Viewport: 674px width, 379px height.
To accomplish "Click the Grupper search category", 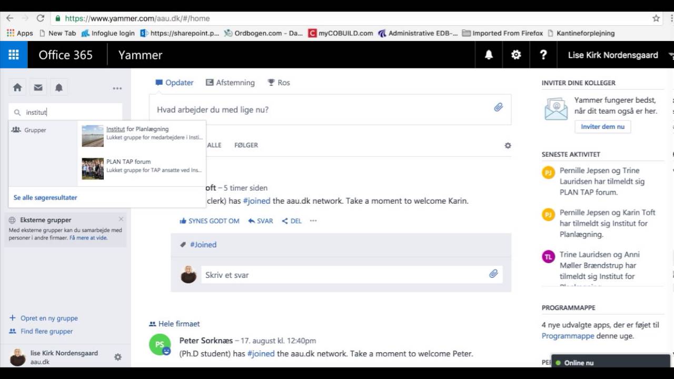I will coord(29,130).
